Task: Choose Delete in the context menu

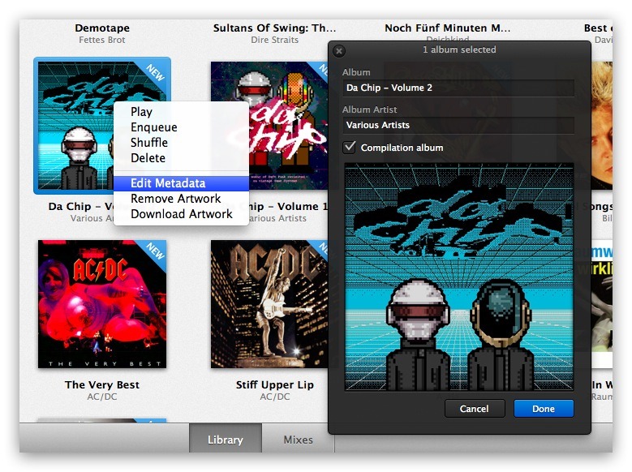Action: pyautogui.click(x=182, y=157)
